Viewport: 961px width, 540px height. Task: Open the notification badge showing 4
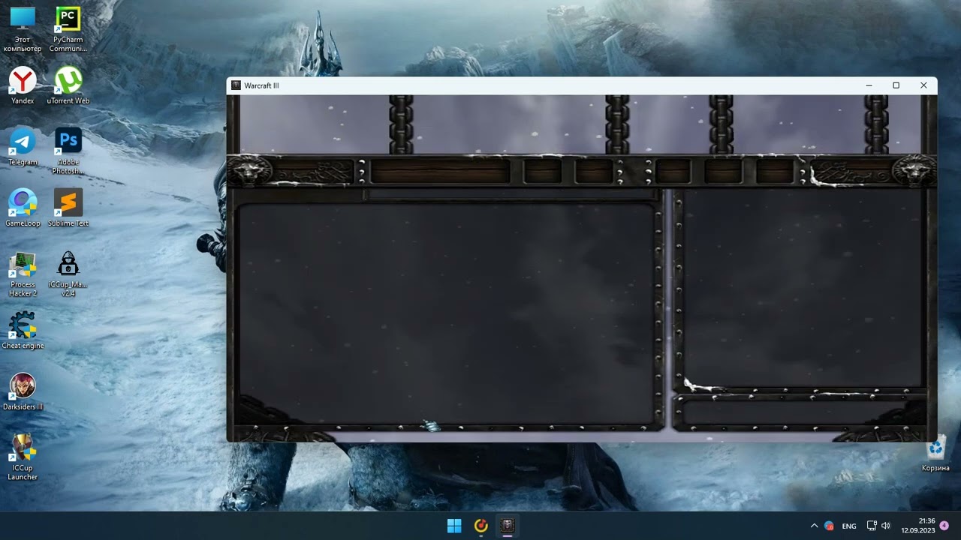pos(944,526)
